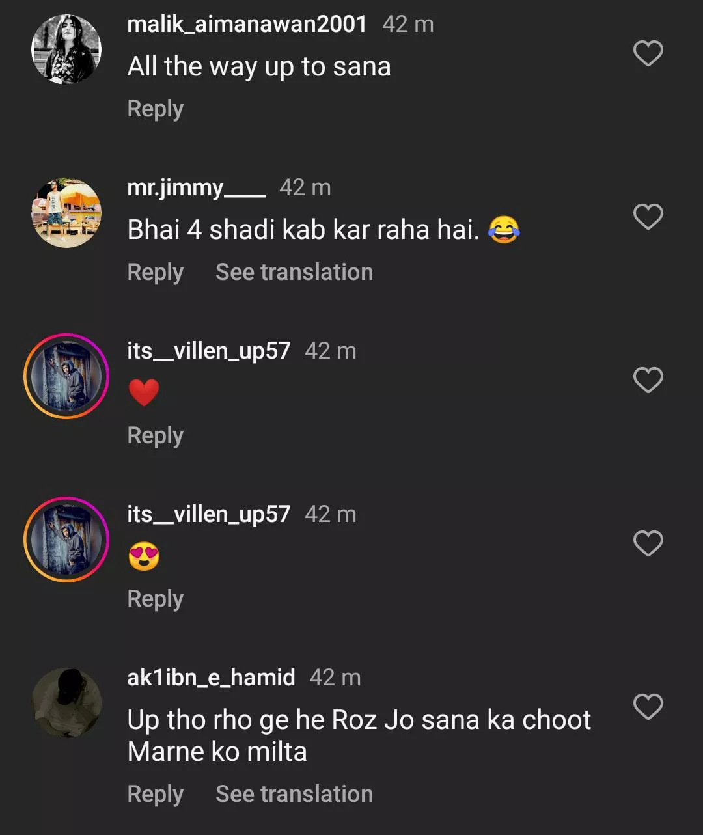Open mr.jimmy's profile picture
This screenshot has width=703, height=835.
66,213
